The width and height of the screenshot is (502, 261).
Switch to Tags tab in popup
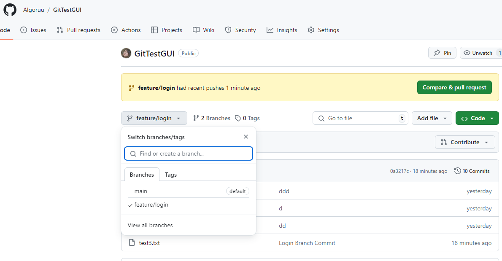(x=171, y=174)
